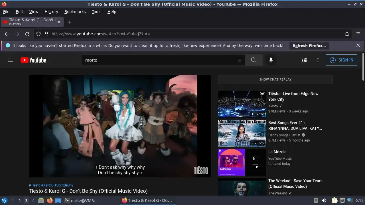Click the #Tiesto hashtag link
The height and width of the screenshot is (205, 365).
[35, 185]
